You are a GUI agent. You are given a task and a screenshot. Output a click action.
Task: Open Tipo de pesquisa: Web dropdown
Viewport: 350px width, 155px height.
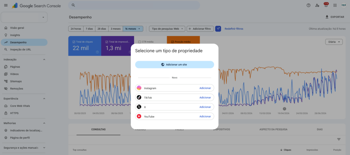[x=167, y=29]
